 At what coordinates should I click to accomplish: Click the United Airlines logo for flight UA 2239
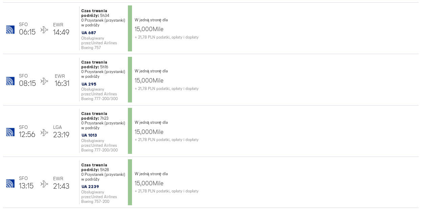pyautogui.click(x=10, y=184)
